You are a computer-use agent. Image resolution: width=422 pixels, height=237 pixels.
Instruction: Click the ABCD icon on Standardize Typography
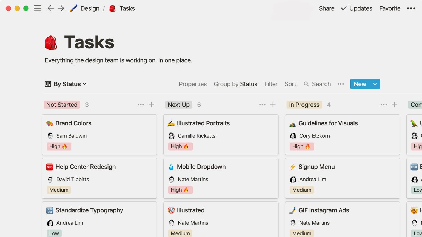click(50, 210)
